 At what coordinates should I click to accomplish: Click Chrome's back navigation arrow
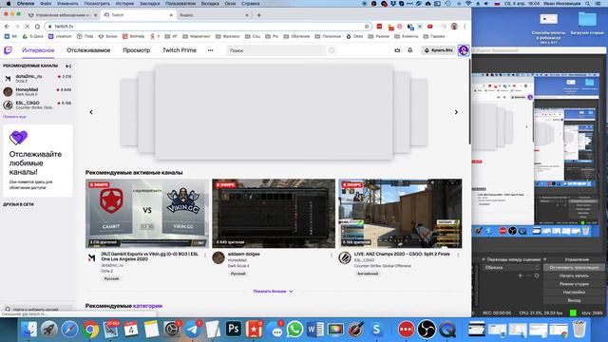point(7,26)
